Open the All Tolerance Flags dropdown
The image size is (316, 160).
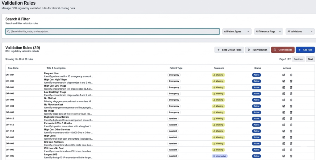(x=268, y=31)
